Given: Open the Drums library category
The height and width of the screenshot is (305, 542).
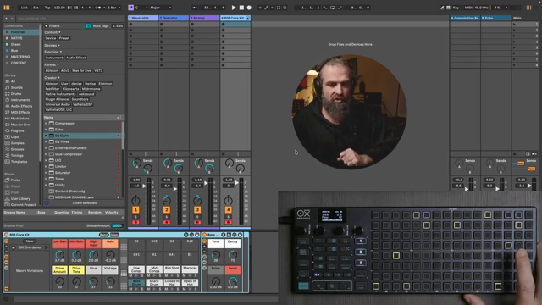Looking at the screenshot, I should click(16, 94).
